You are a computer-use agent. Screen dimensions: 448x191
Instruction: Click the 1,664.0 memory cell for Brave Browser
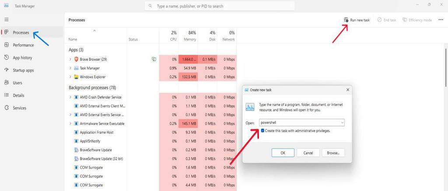pos(188,59)
